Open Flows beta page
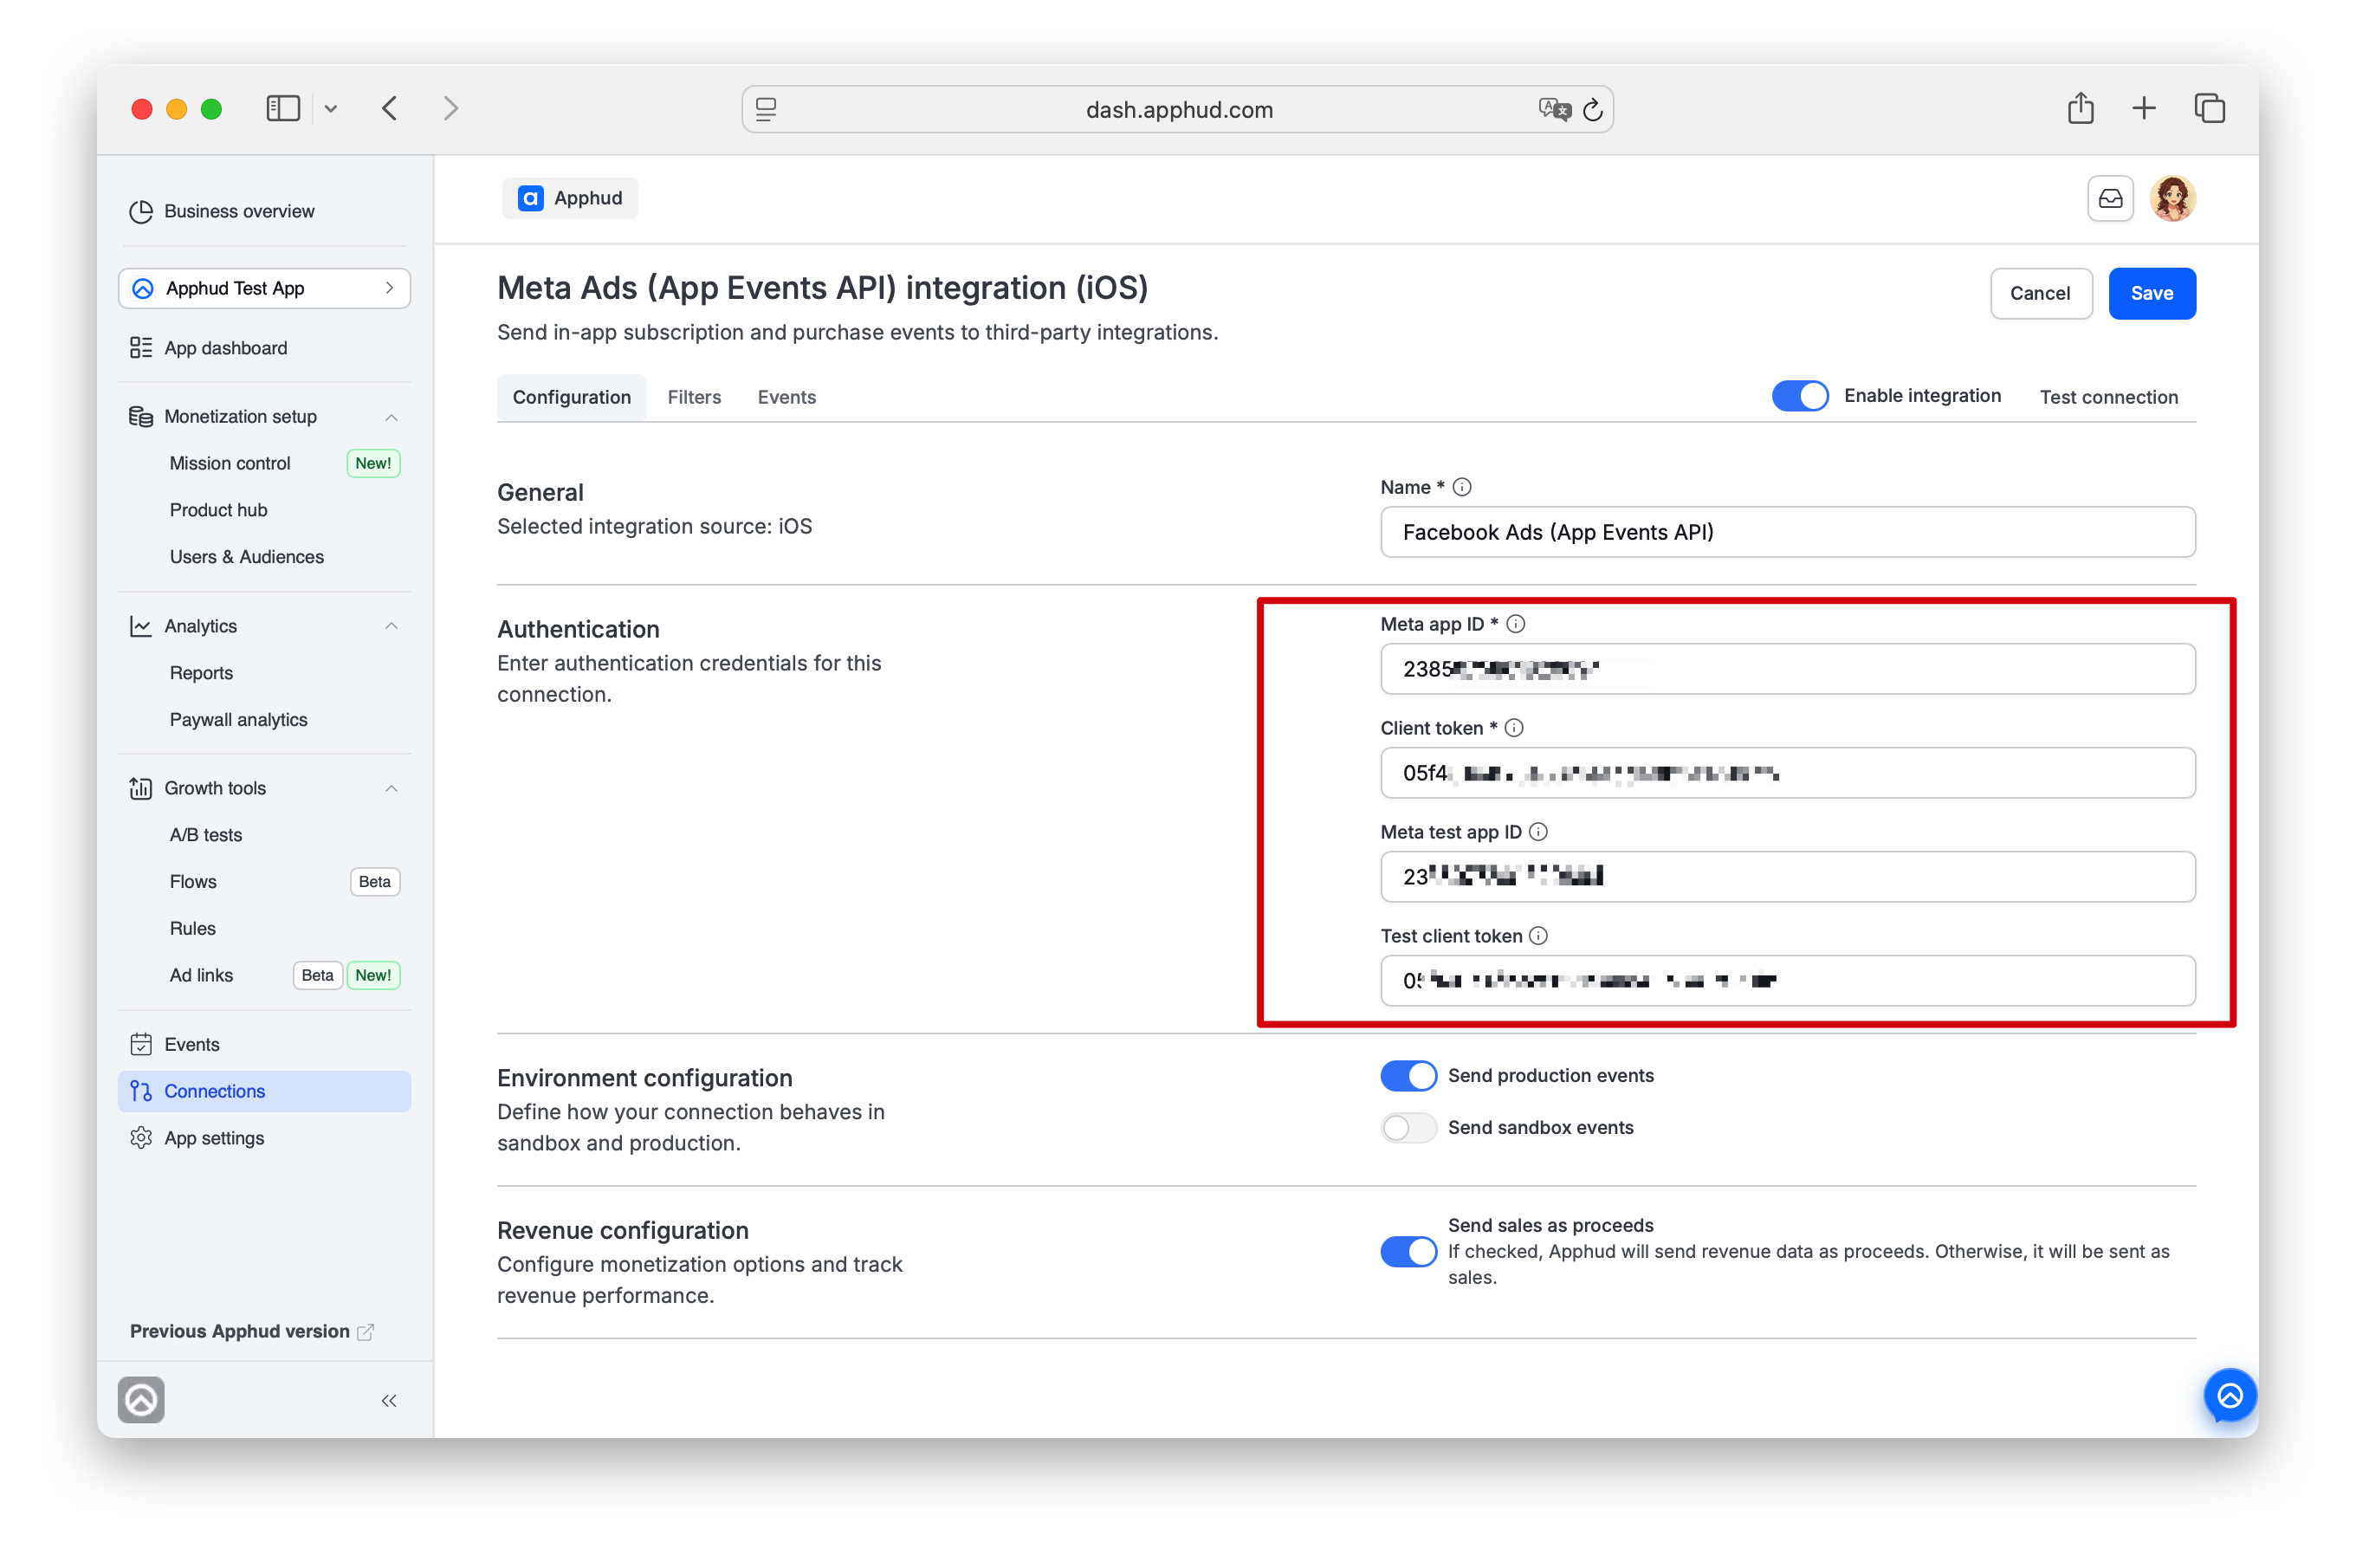This screenshot has height=1568, width=2356. 193,882
